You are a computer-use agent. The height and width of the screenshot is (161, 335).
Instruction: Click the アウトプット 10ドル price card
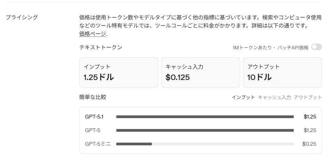pyautogui.click(x=282, y=73)
